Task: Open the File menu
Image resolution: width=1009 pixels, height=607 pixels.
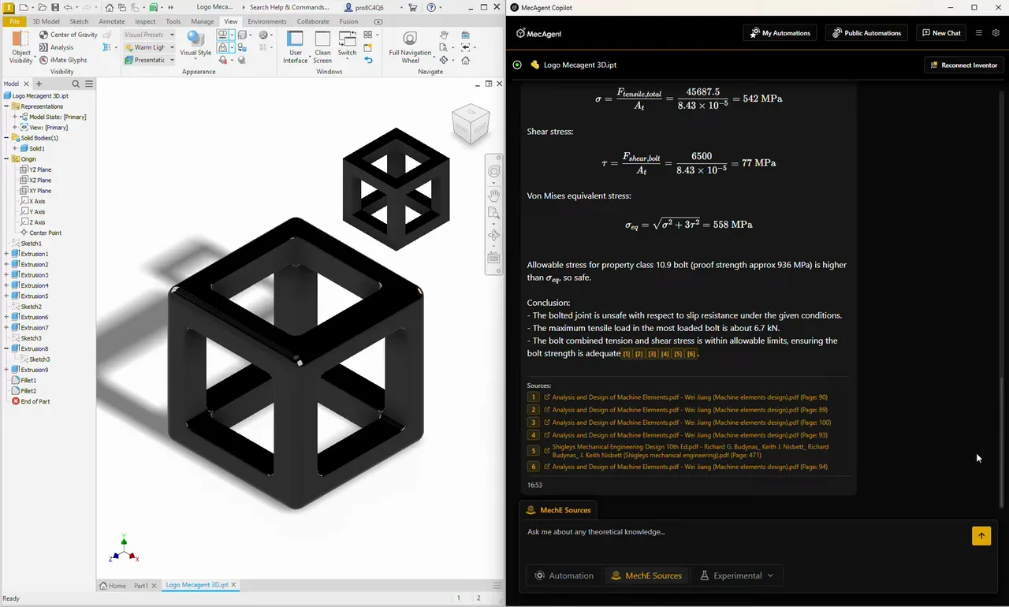Action: 14,21
